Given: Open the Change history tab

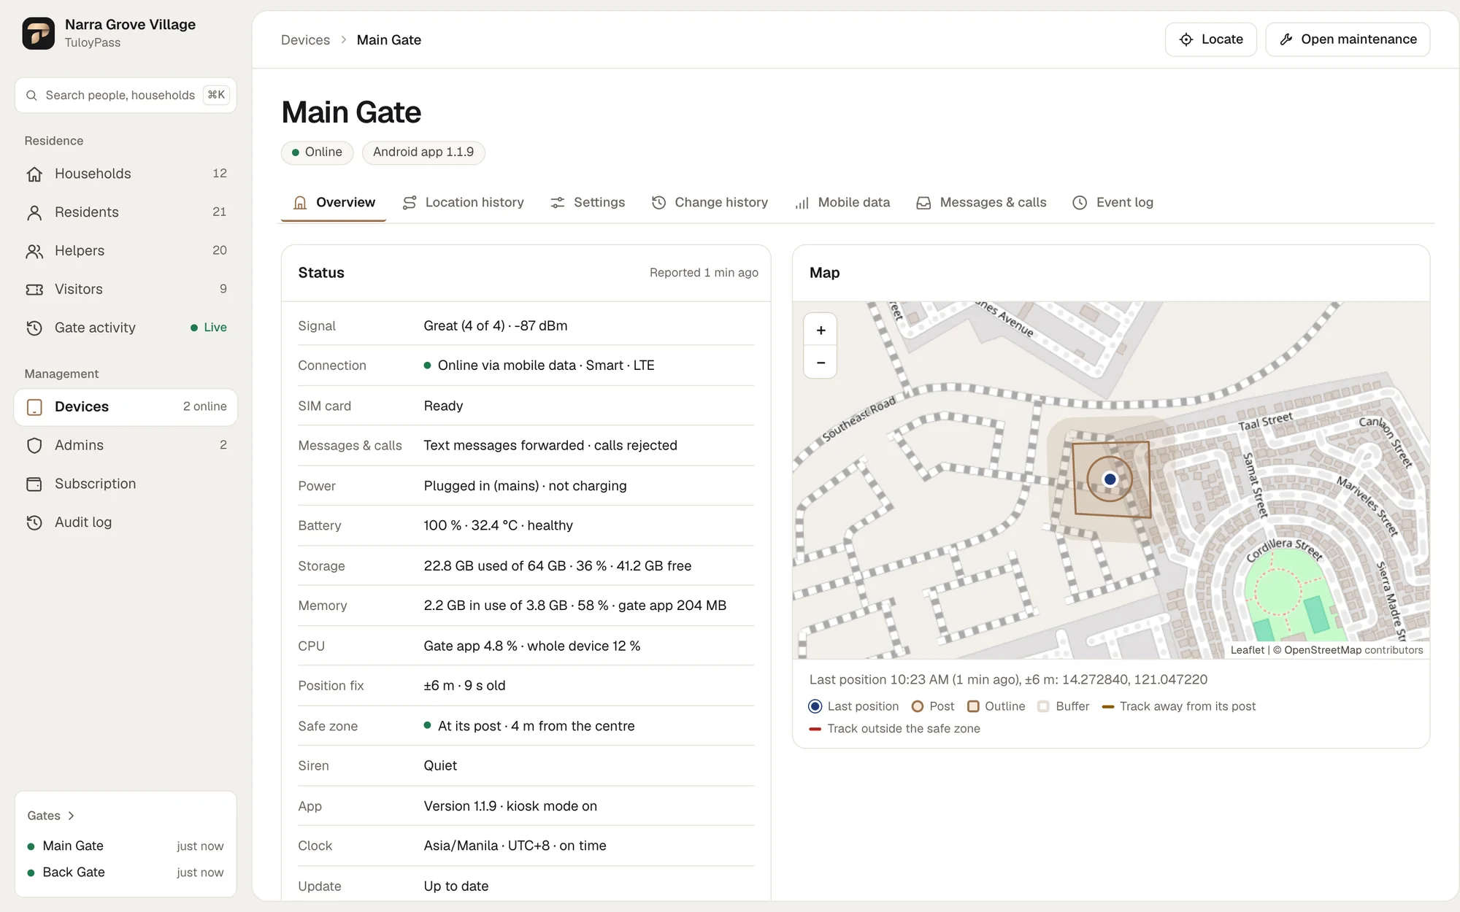Looking at the screenshot, I should (710, 203).
